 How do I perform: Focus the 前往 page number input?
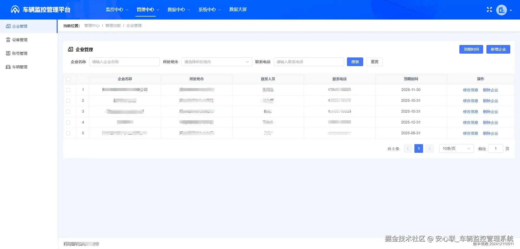click(x=496, y=148)
